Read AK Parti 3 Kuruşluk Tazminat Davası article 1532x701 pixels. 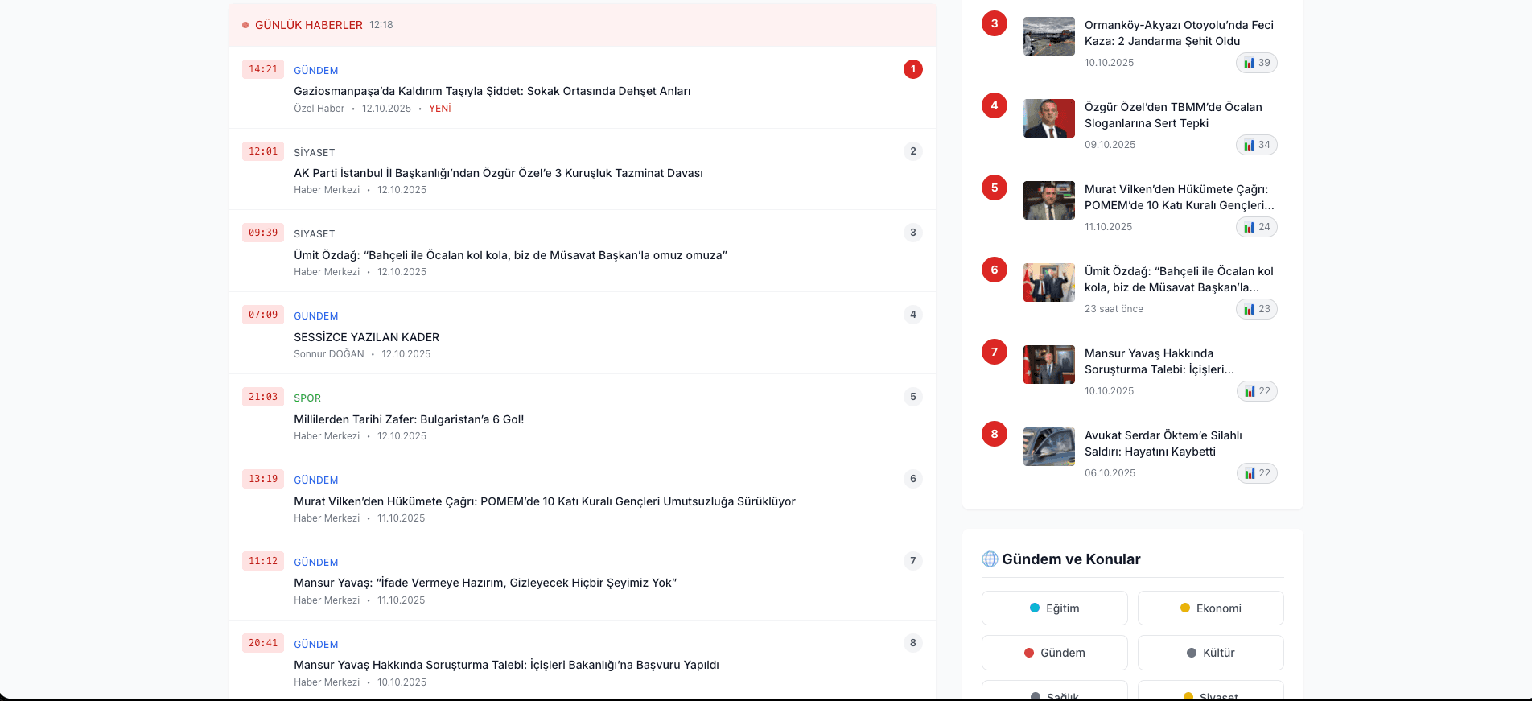point(498,173)
